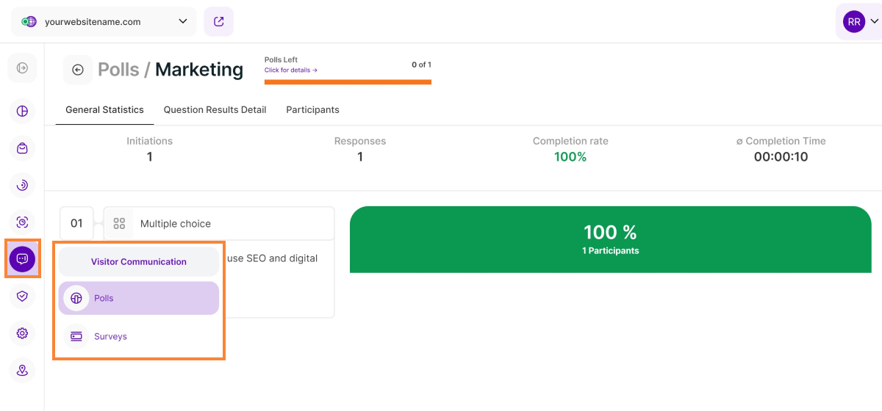The height and width of the screenshot is (411, 882).
Task: Click the Visitor Communication chat icon
Action: [22, 259]
